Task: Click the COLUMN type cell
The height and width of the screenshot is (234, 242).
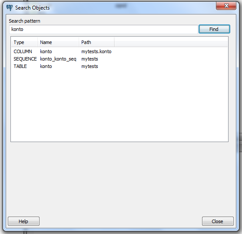Action: pos(23,51)
